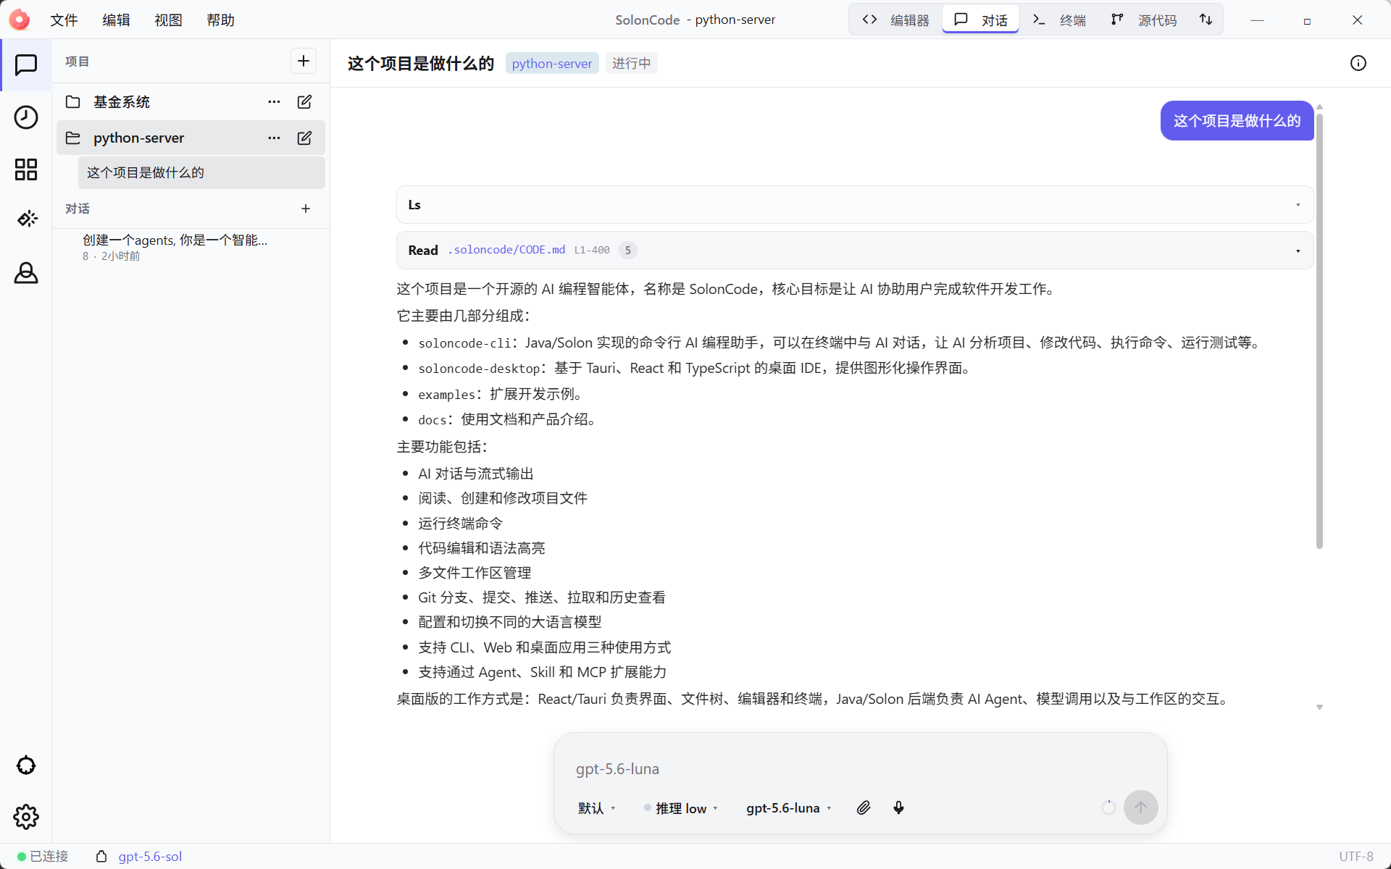Screen dimensions: 1391x869
Task: Switch to the 终端 tab
Action: (x=1059, y=20)
